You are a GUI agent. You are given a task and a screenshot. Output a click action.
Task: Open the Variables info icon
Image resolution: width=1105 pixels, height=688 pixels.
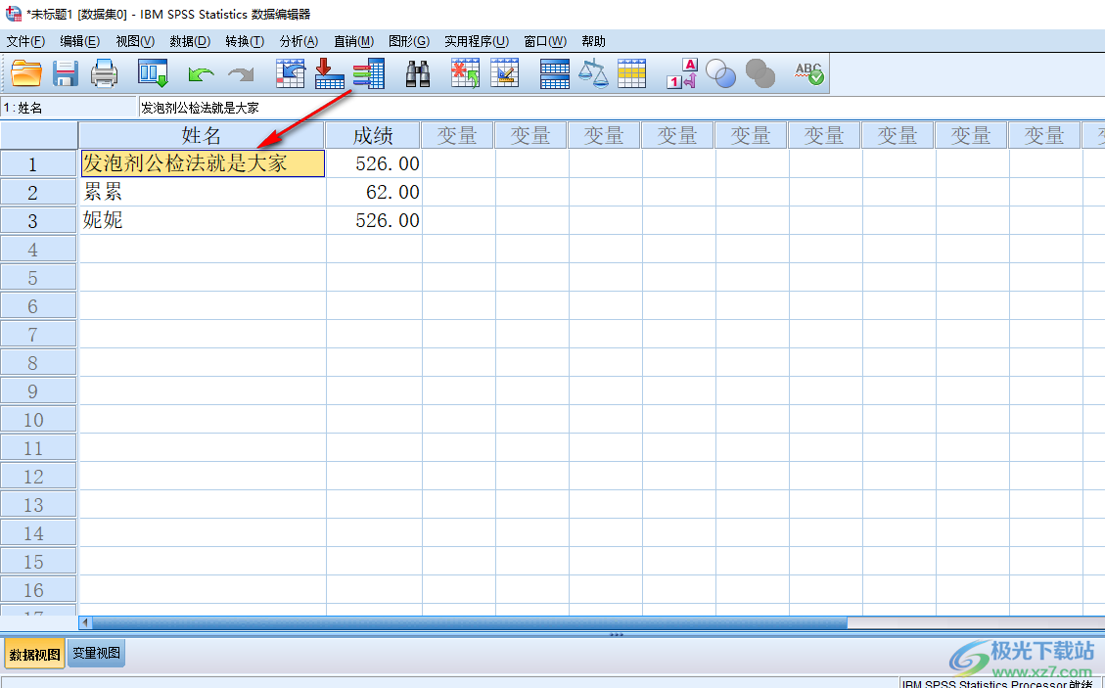pyautogui.click(x=369, y=73)
